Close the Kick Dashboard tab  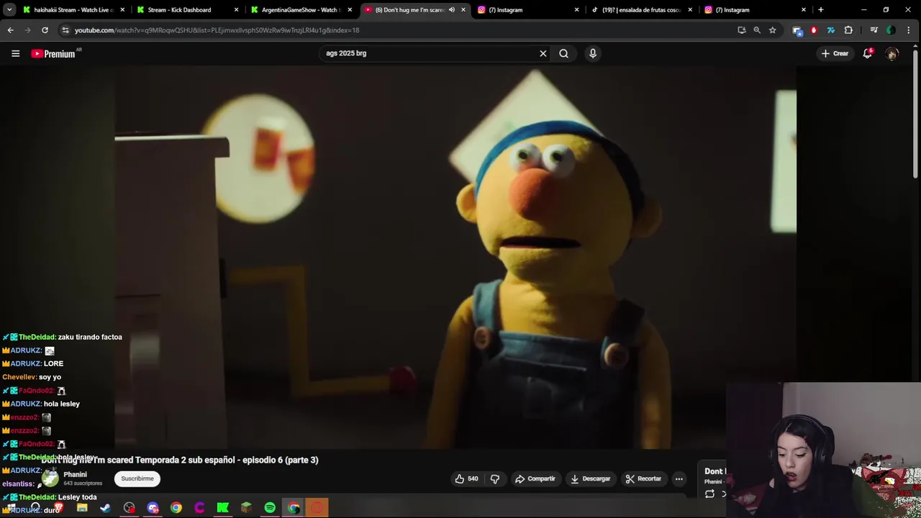[236, 10]
